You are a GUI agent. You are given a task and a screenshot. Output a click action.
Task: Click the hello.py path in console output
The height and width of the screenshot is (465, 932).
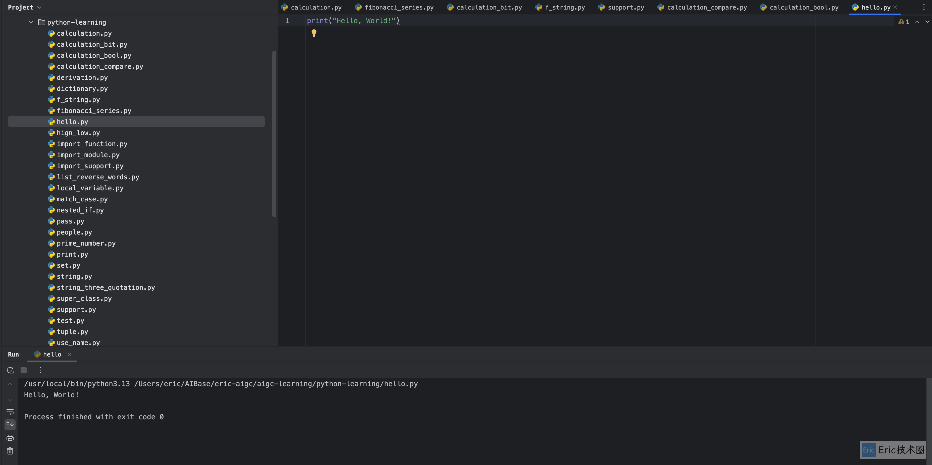tap(276, 384)
